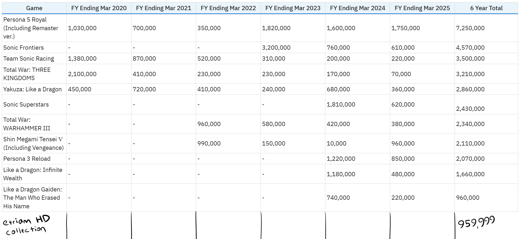Click the FY Ending Mar 2025 header
Image resolution: width=520 pixels, height=239 pixels.
422,8
